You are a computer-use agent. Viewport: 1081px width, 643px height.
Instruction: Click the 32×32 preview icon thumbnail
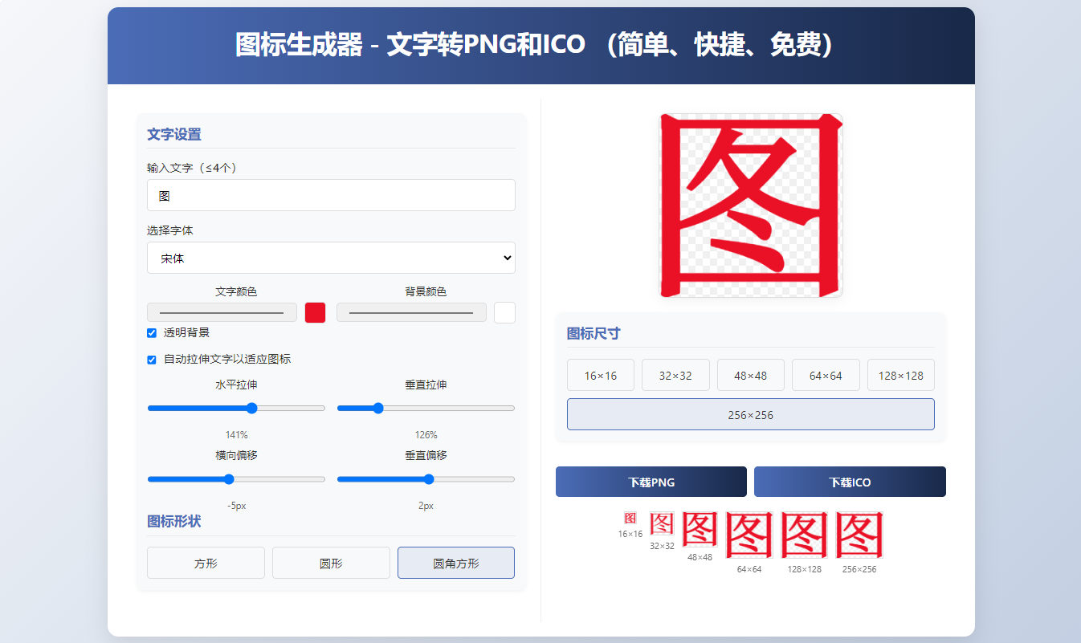tap(662, 524)
